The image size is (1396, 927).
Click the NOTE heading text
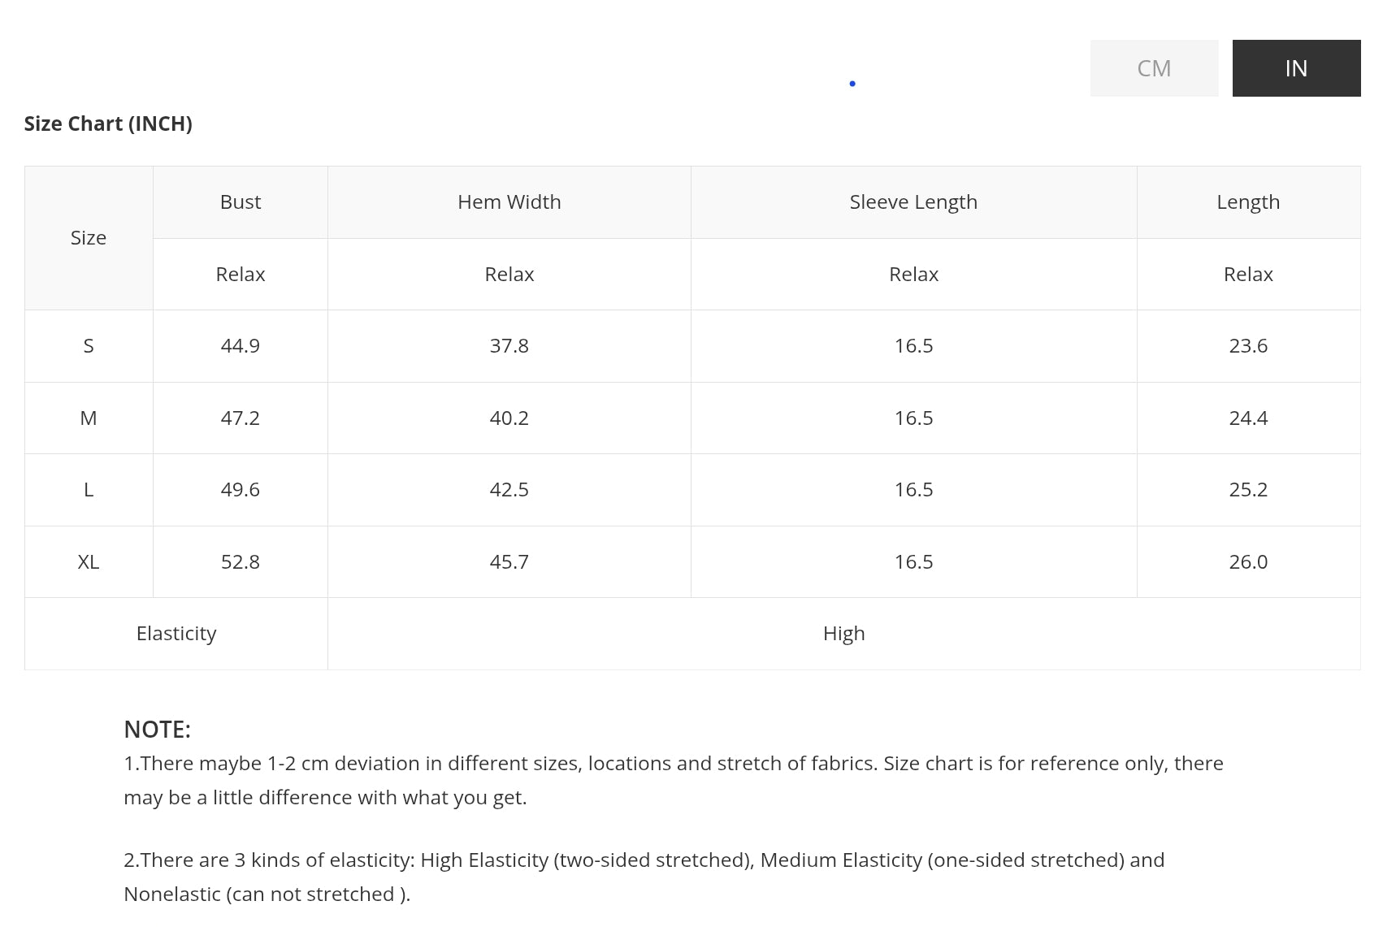click(x=157, y=730)
